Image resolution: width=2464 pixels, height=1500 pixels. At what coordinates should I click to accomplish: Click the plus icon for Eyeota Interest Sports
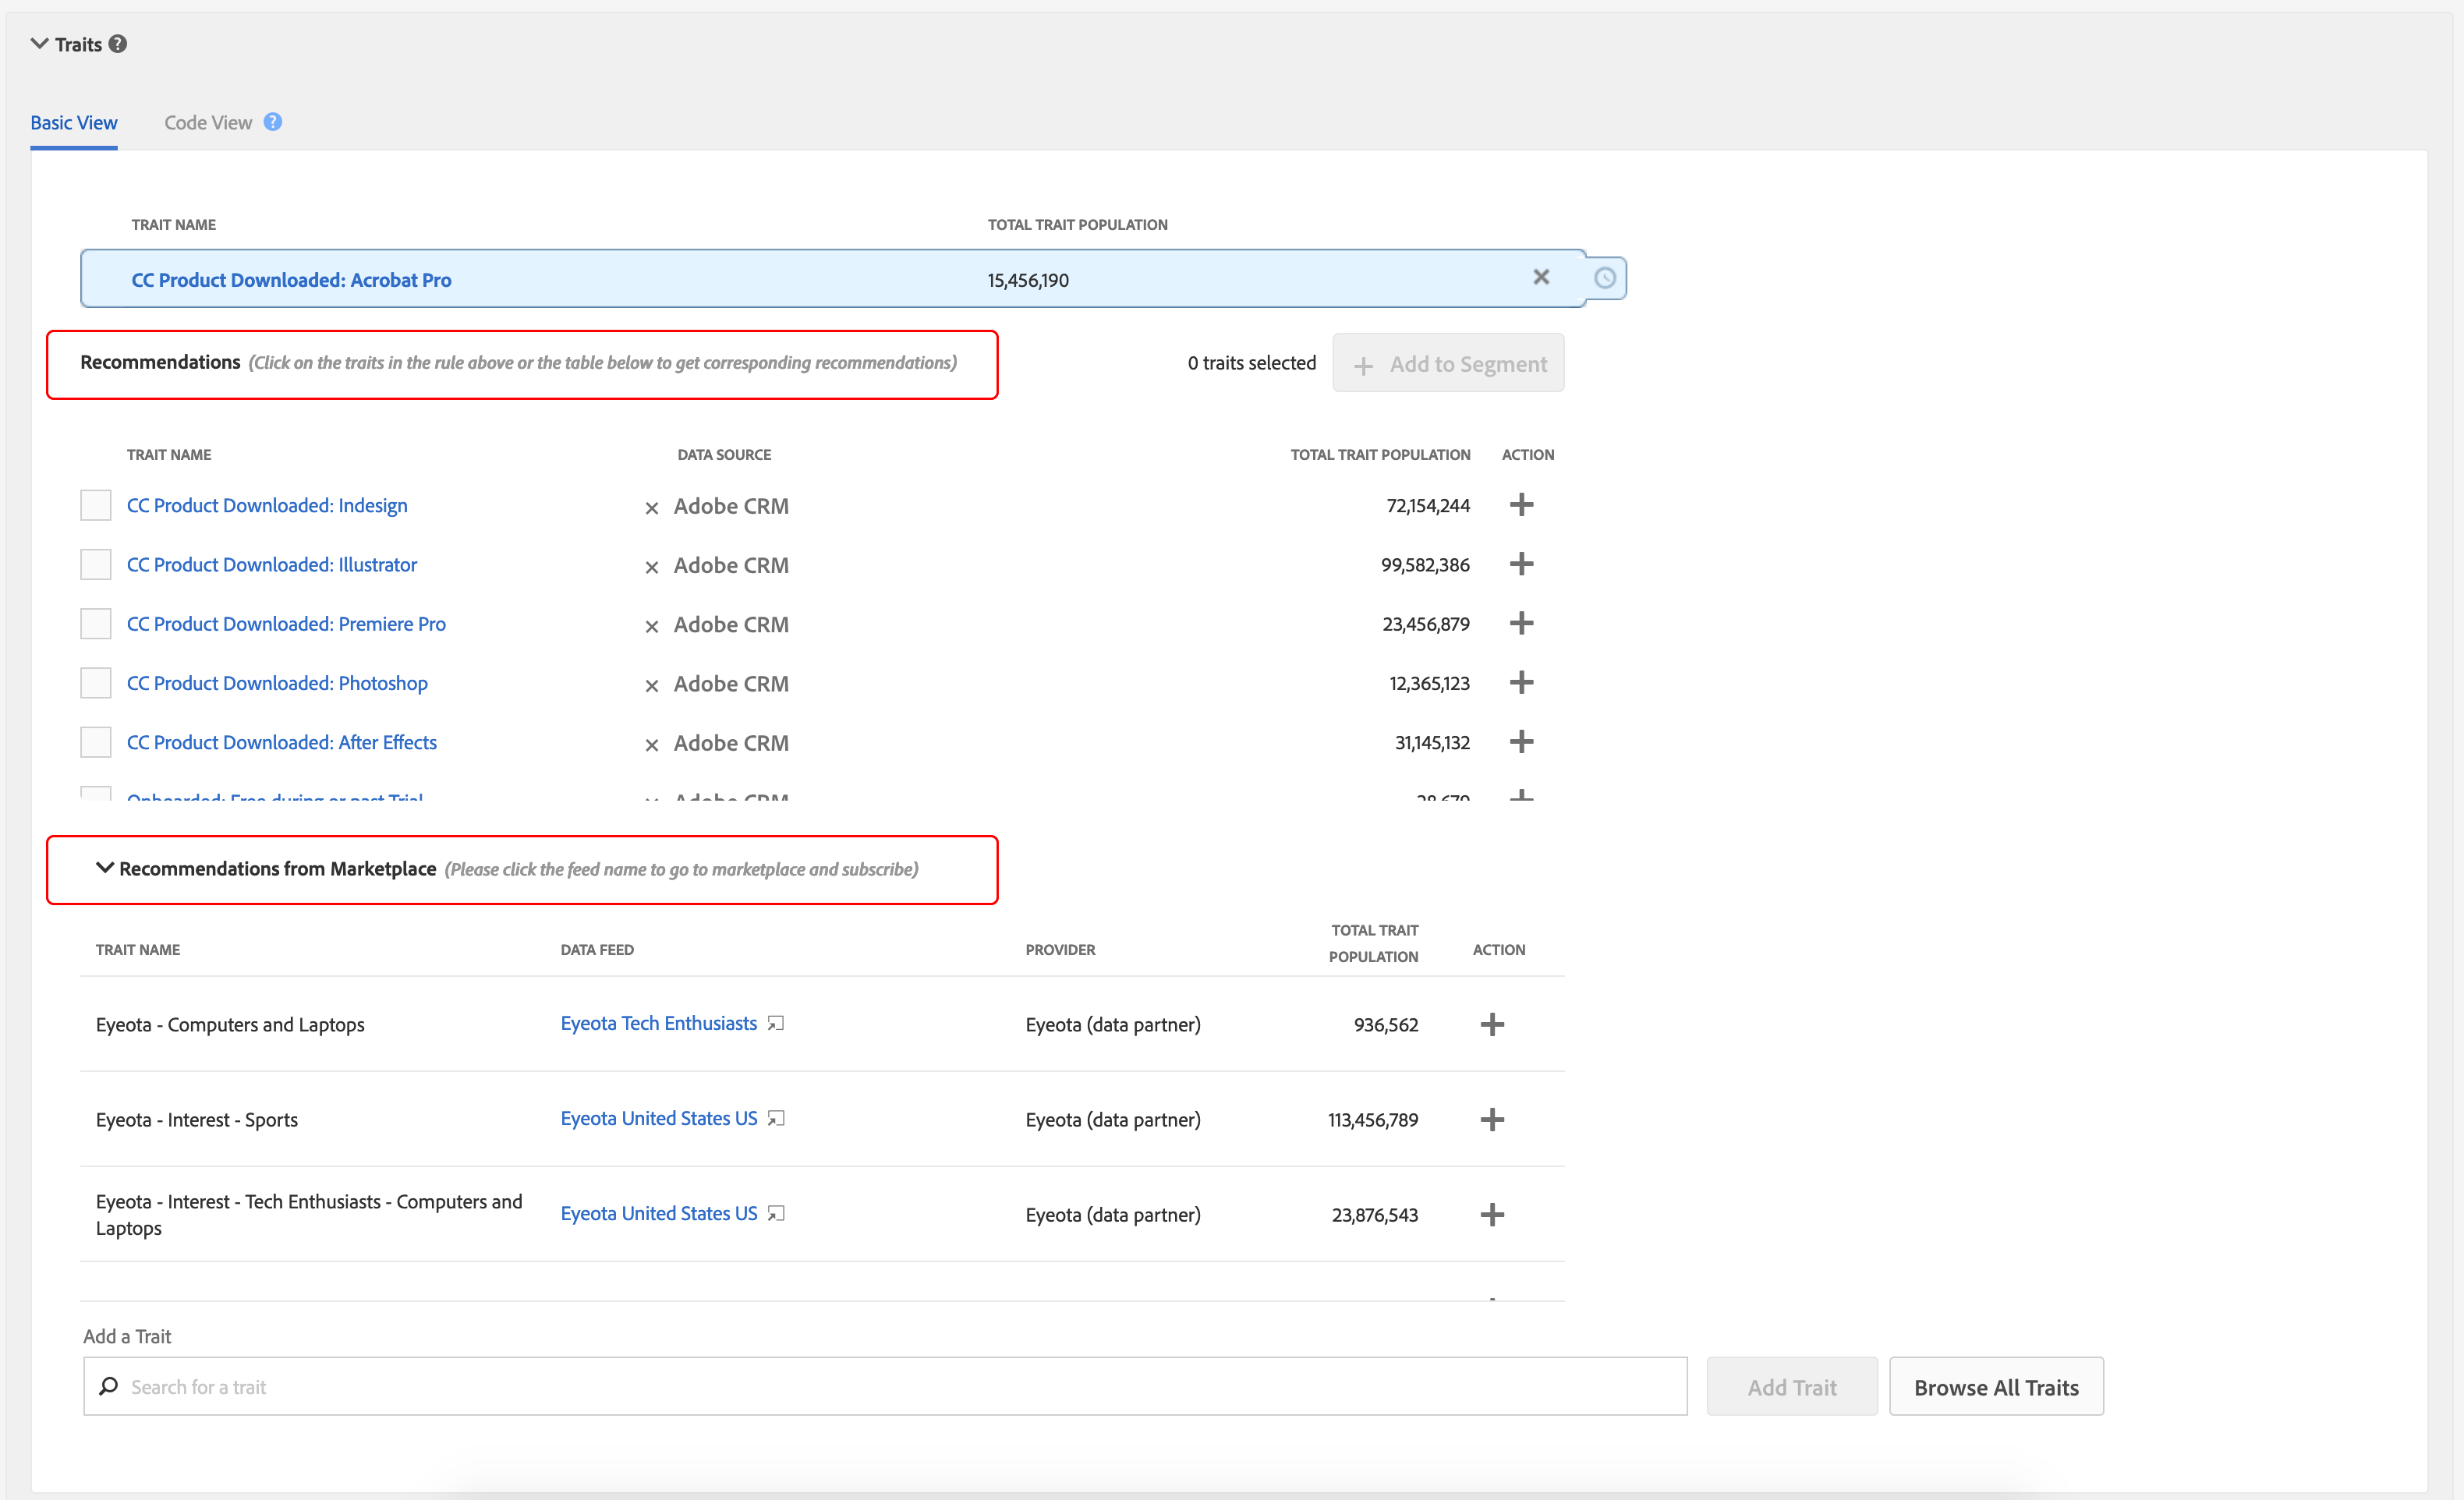click(x=1492, y=1120)
